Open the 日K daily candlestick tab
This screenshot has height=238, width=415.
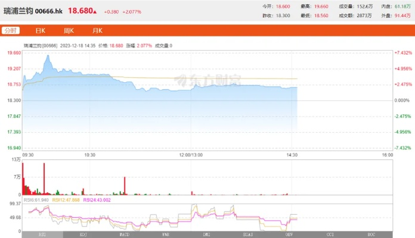pyautogui.click(x=40, y=30)
